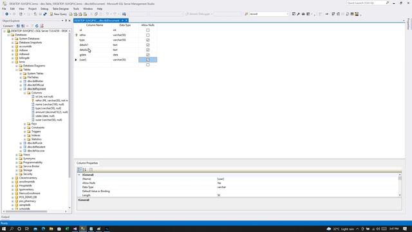
Task: Click the connect Object Explorer plug icon
Action: pyautogui.click(x=18, y=26)
